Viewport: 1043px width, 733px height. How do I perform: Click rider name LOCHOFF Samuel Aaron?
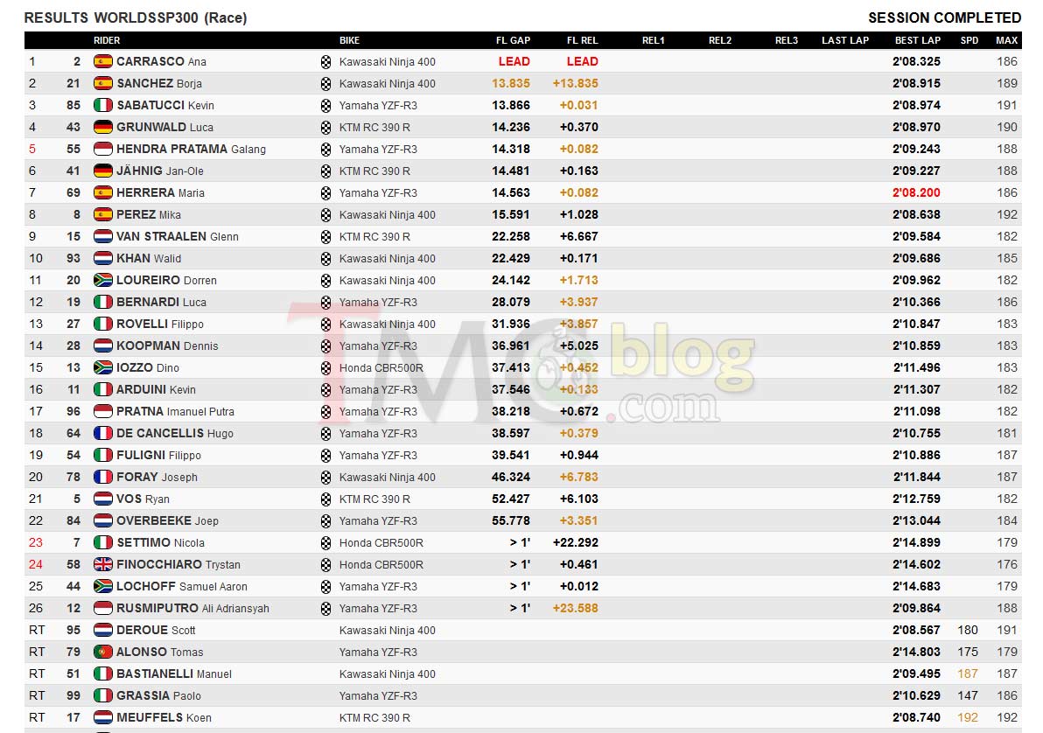(x=182, y=587)
